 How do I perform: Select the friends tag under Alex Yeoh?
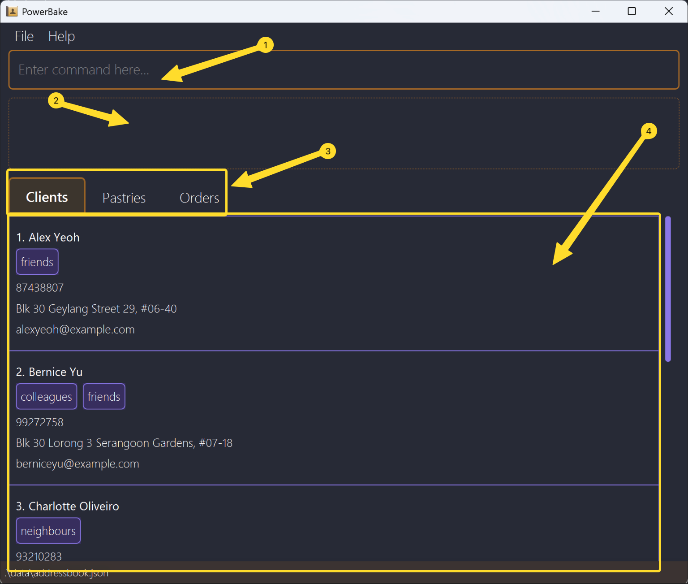(x=37, y=262)
